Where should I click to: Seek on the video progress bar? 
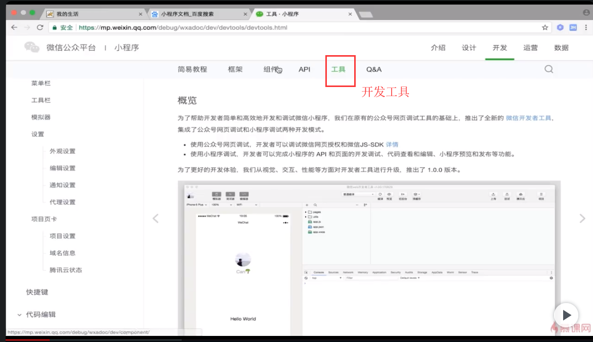[296, 340]
